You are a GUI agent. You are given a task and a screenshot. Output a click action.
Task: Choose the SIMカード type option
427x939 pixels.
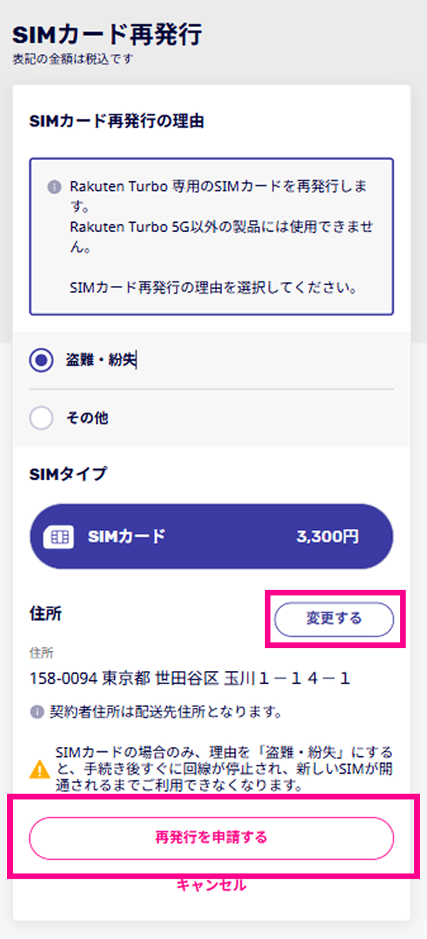tap(211, 536)
